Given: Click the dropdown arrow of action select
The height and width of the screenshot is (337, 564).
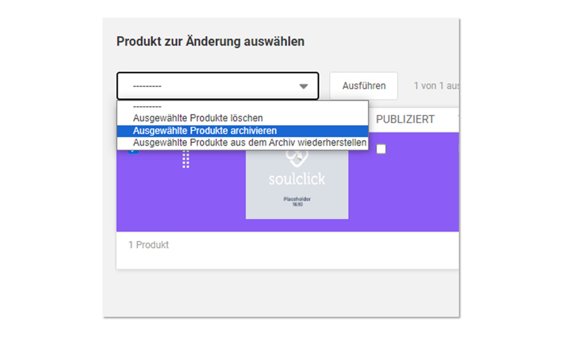Looking at the screenshot, I should tap(303, 86).
